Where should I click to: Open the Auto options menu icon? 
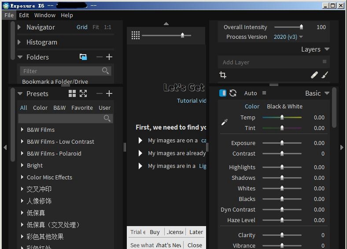coord(264,93)
